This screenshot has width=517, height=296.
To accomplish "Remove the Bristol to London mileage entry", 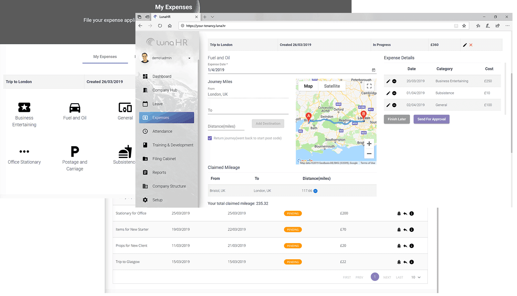I will pyautogui.click(x=315, y=191).
